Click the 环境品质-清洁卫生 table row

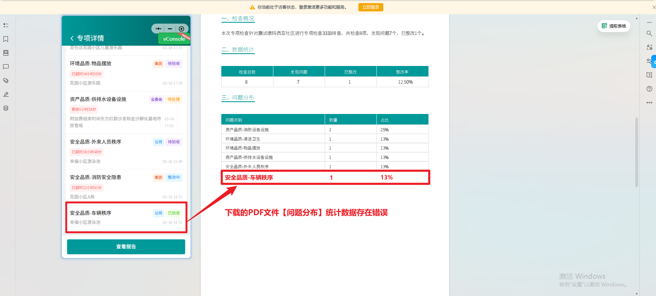[325, 139]
